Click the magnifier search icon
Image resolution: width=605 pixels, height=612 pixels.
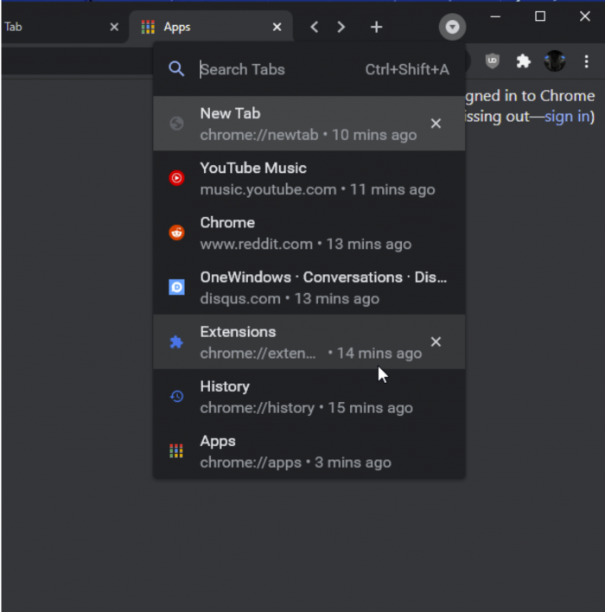(x=176, y=69)
